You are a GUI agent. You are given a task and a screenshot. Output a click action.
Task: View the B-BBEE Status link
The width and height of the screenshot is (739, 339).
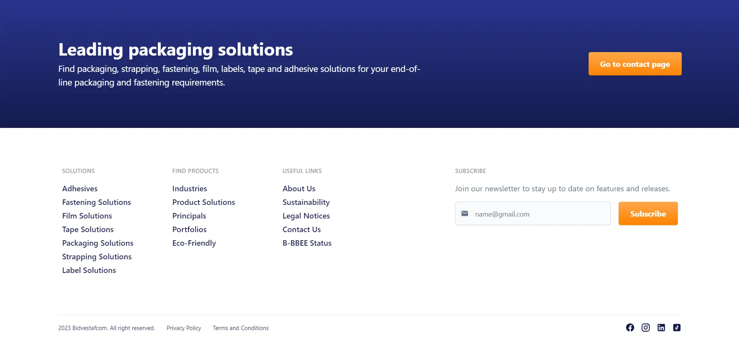click(x=307, y=243)
